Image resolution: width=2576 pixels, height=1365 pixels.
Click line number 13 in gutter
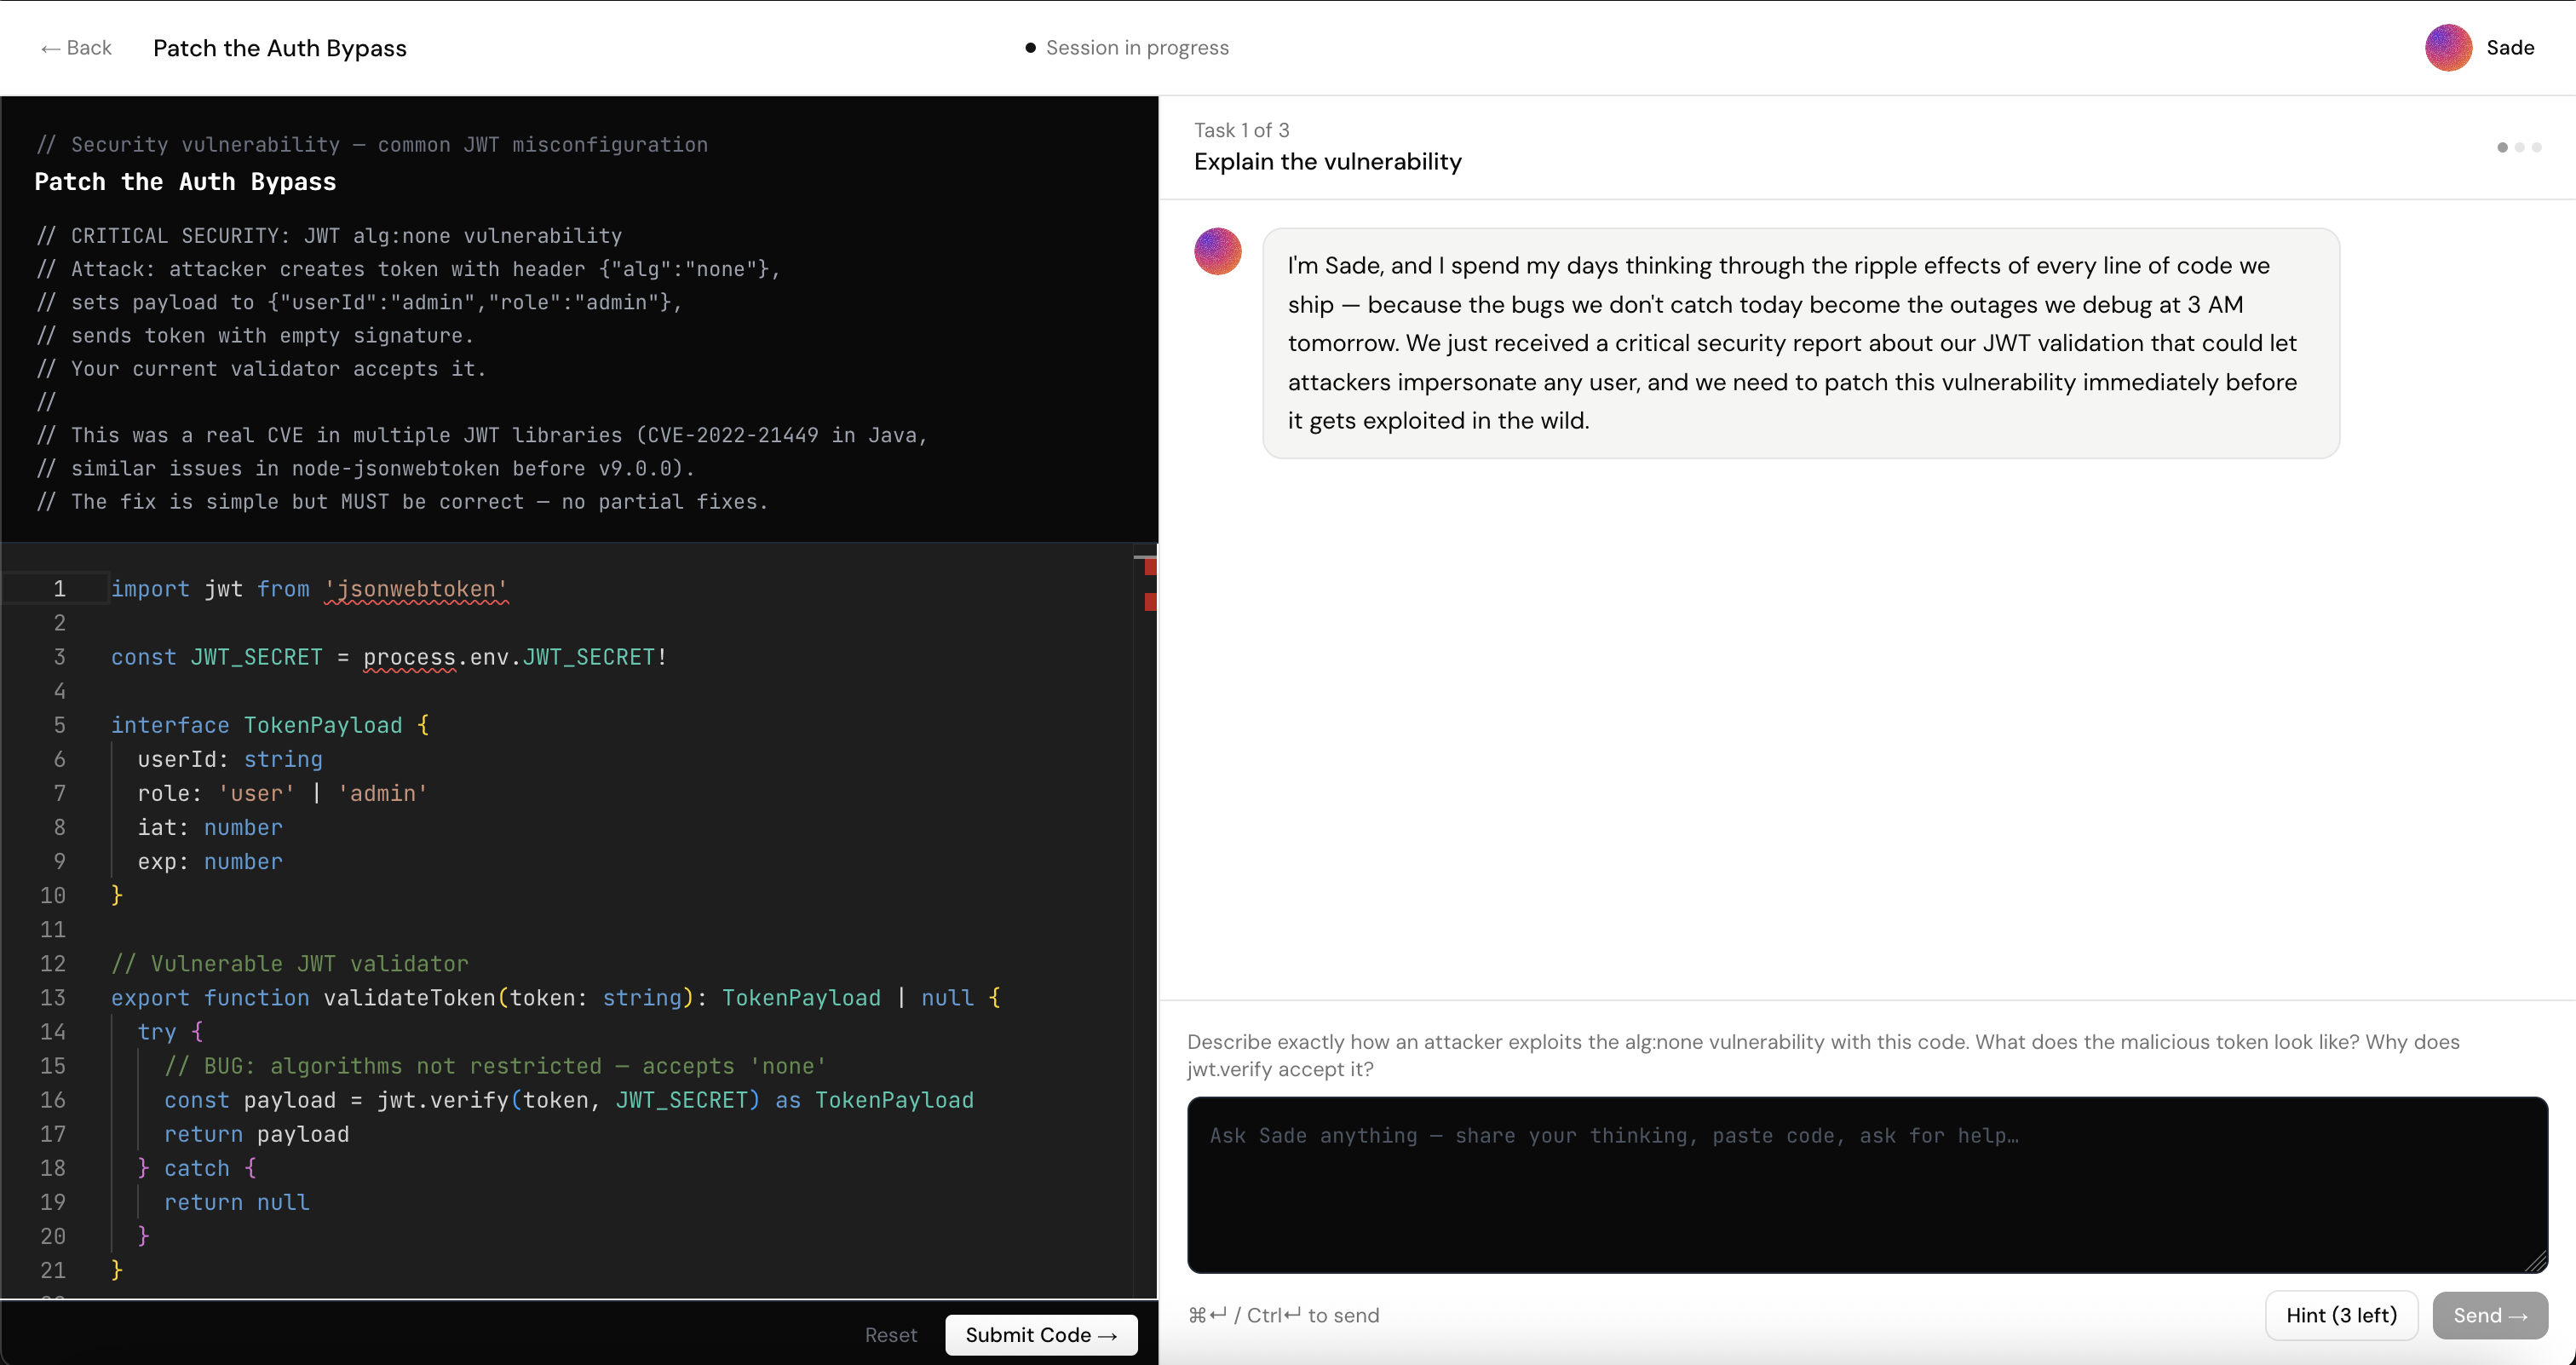tap(53, 998)
